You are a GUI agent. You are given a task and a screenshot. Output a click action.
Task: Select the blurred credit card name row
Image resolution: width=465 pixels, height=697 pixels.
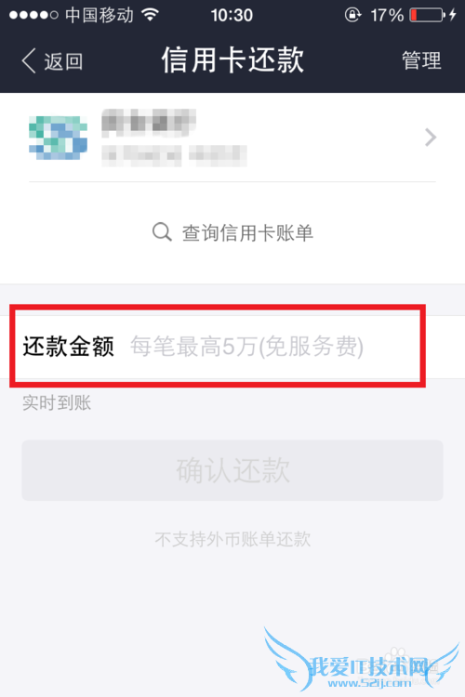[x=232, y=138]
